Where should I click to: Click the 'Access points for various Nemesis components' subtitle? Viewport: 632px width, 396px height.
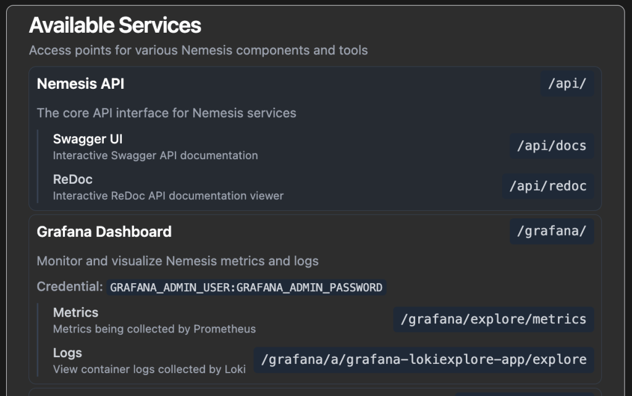coord(198,51)
